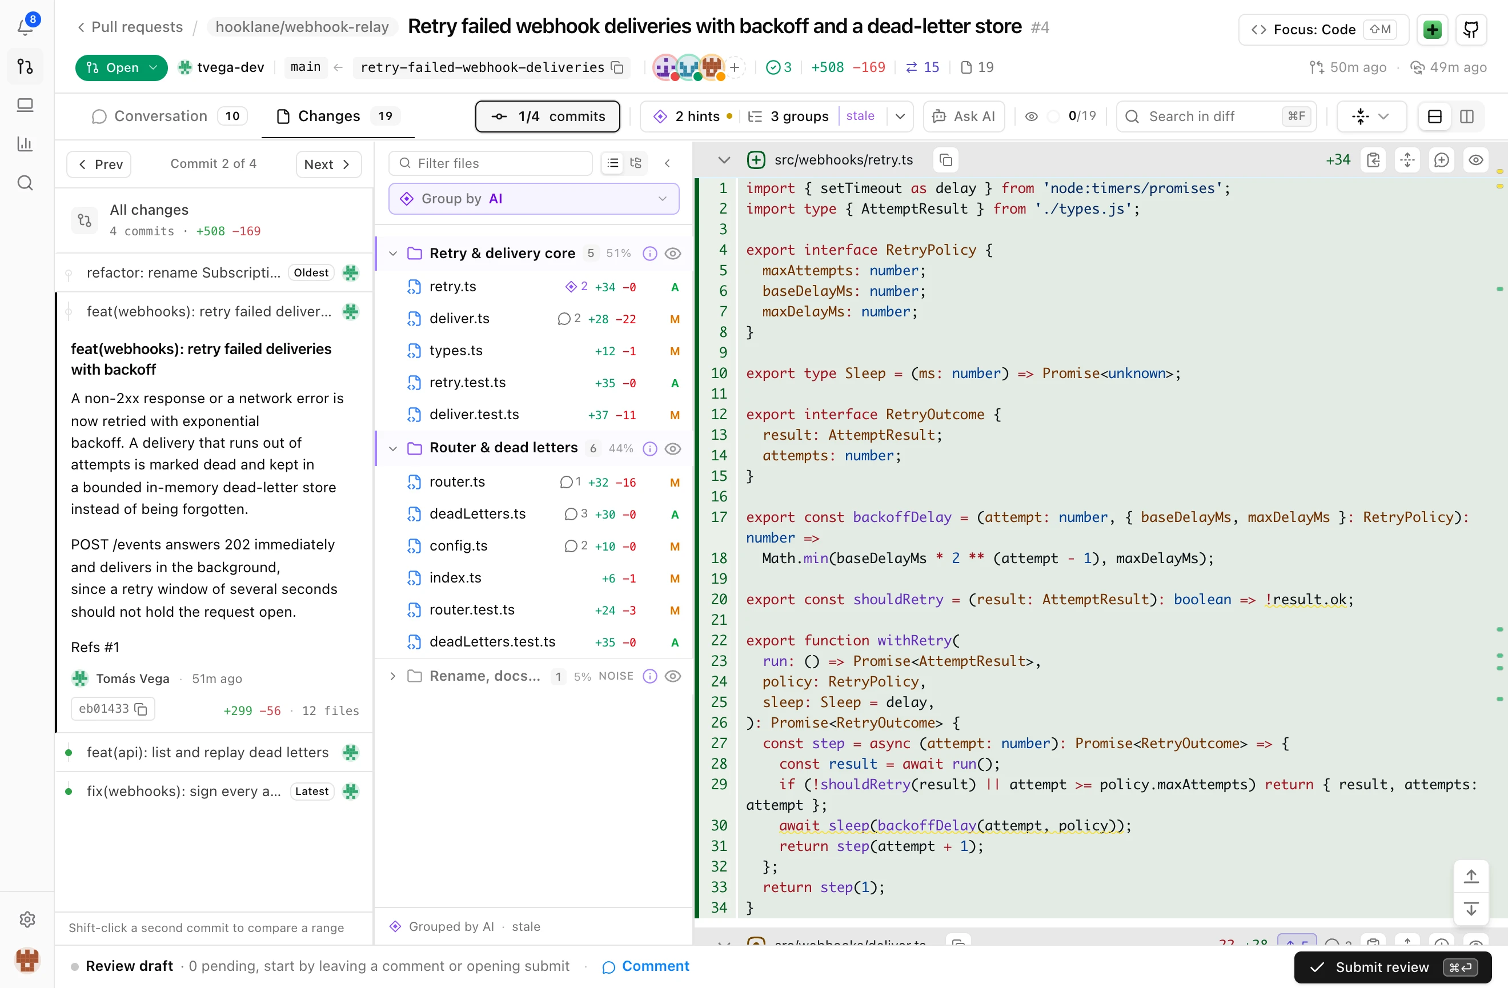Mark Rename, docs group as viewed

pyautogui.click(x=673, y=676)
